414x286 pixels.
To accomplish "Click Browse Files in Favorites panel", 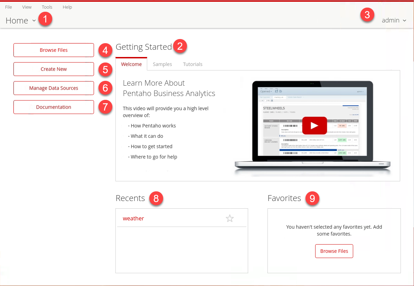I will [x=334, y=251].
